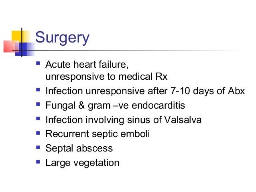The width and height of the screenshot is (256, 192).
Task: Click the Surgery slide title
Action: [x=62, y=38]
